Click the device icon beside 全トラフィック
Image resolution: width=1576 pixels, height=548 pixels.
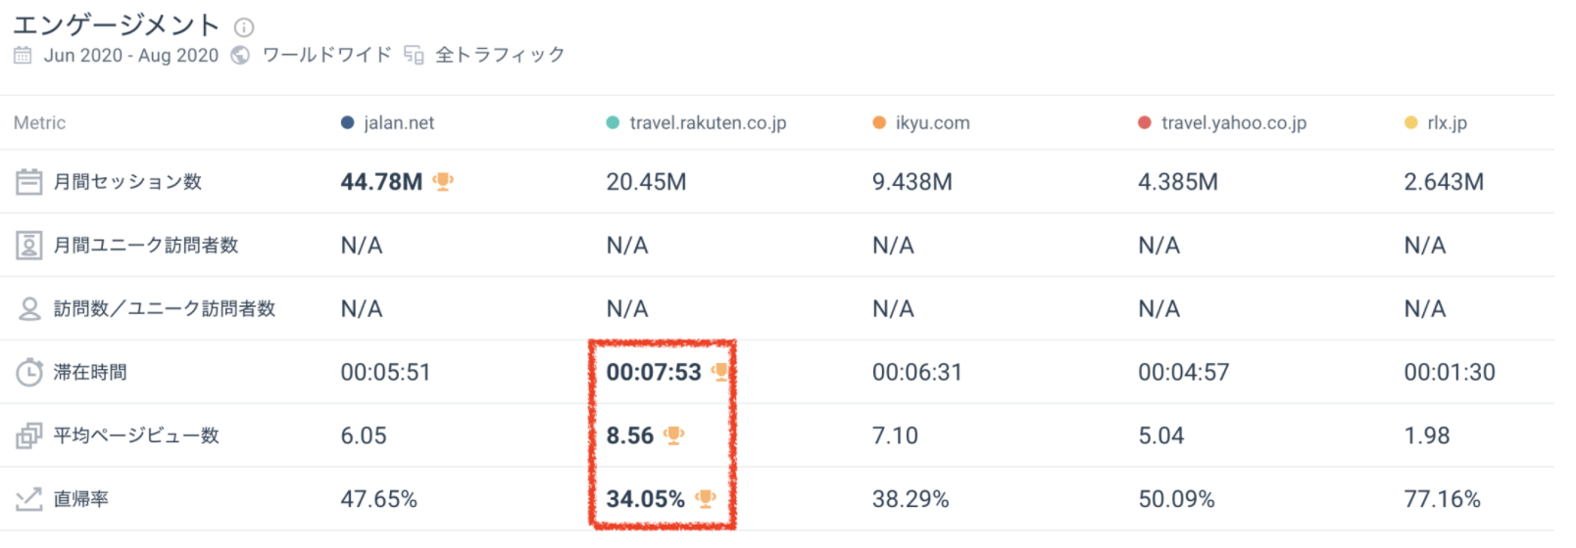414,56
